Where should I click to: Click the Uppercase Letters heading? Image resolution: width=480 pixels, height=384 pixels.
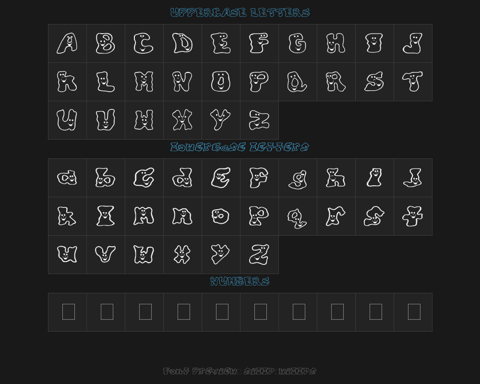tap(240, 13)
